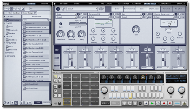Click the metronome icon in transport
The height and width of the screenshot is (109, 190).
coord(135,103)
